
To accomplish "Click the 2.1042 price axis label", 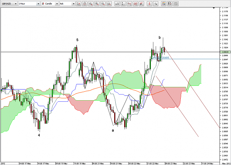I will pos(225,40).
